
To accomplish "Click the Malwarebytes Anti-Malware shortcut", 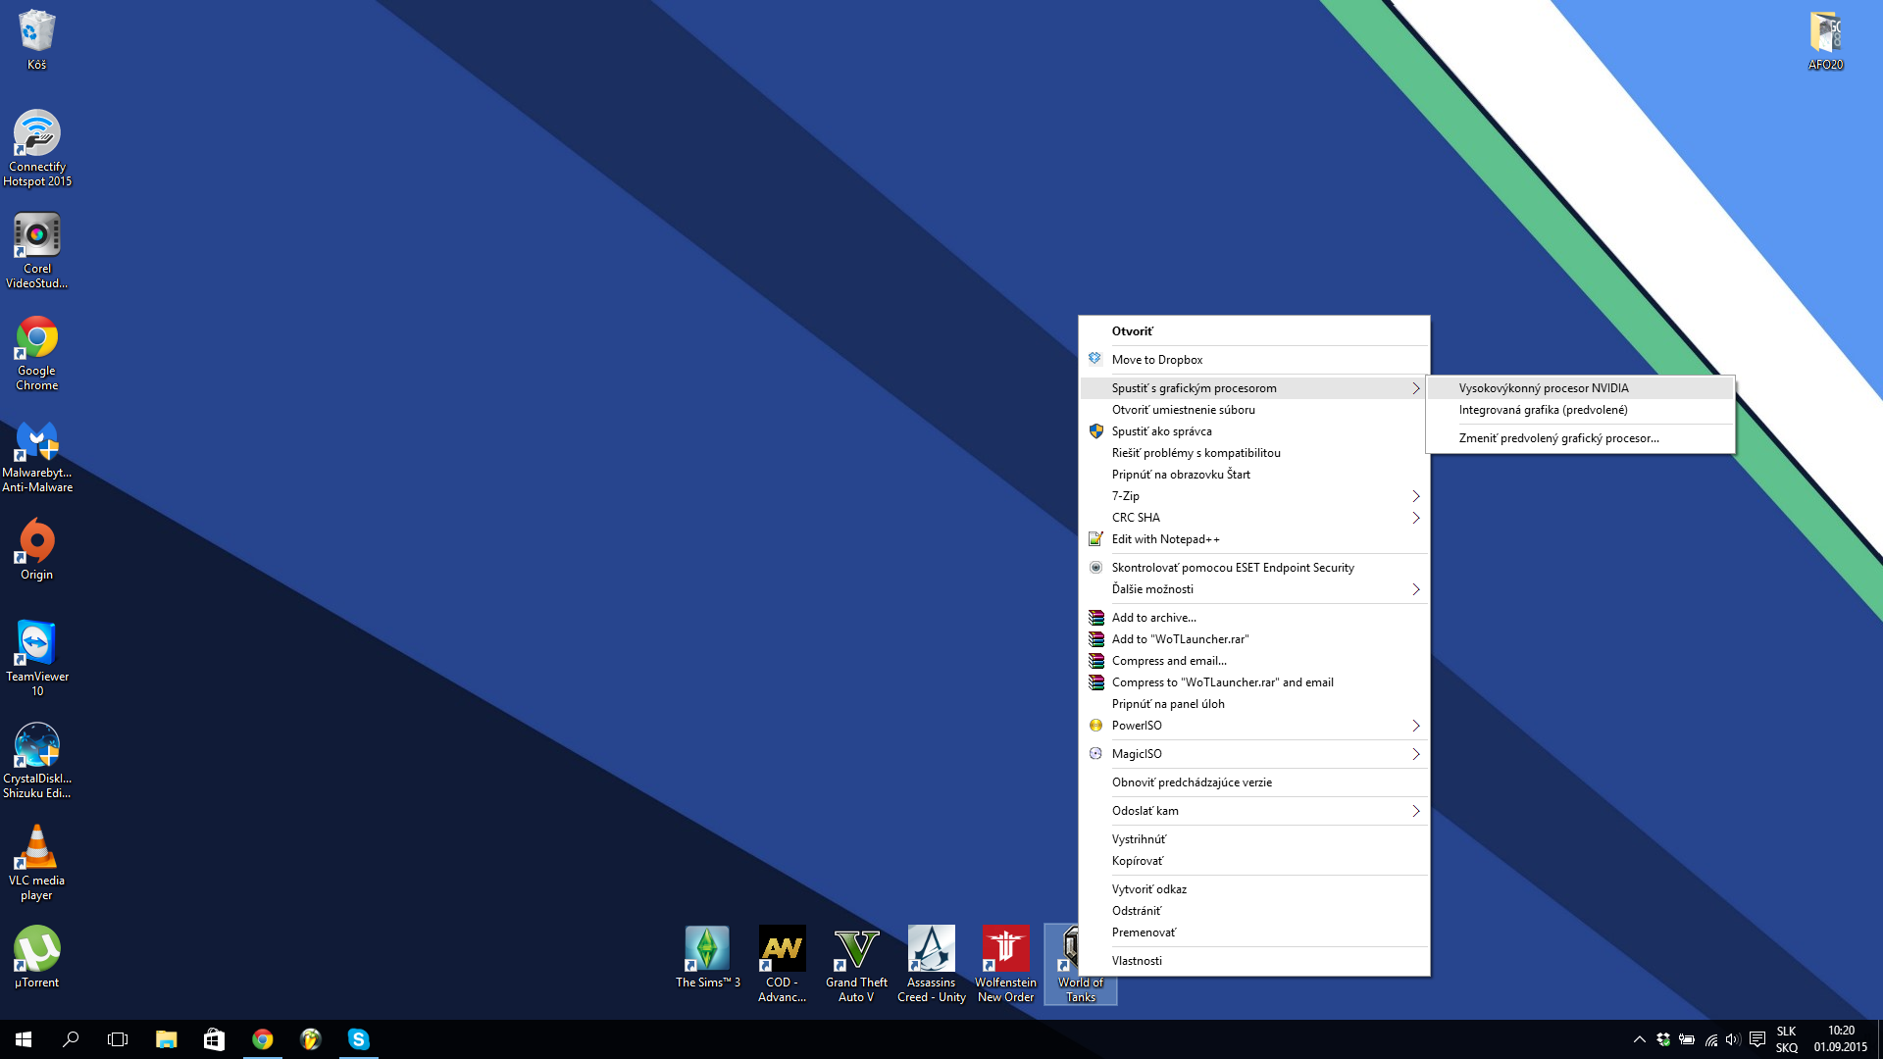I will point(36,441).
